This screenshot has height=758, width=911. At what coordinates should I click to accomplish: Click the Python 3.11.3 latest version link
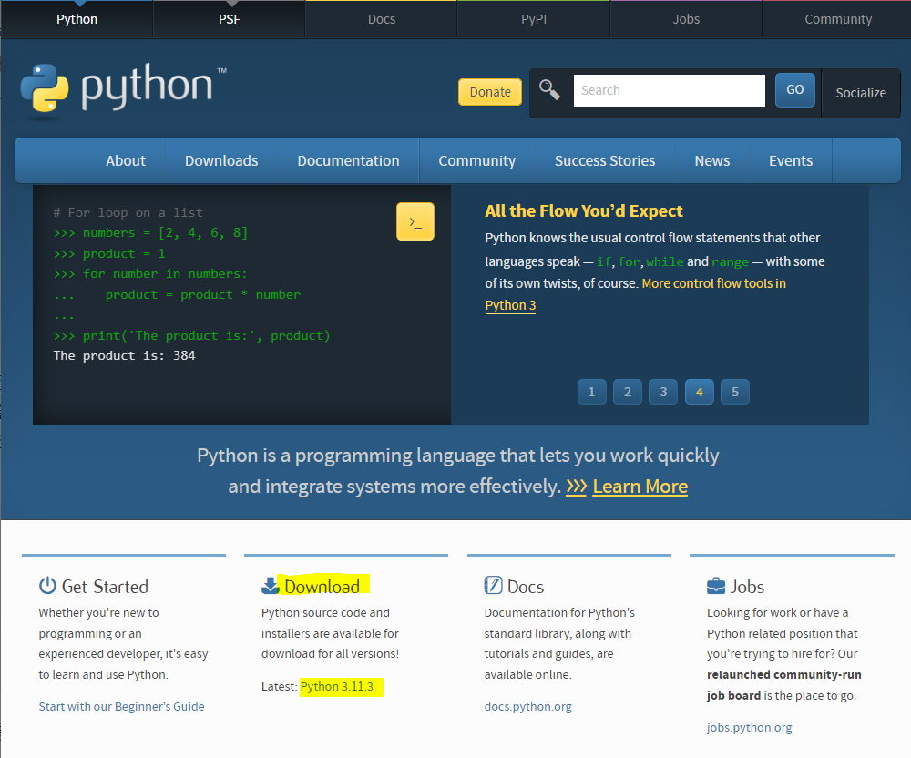point(336,687)
